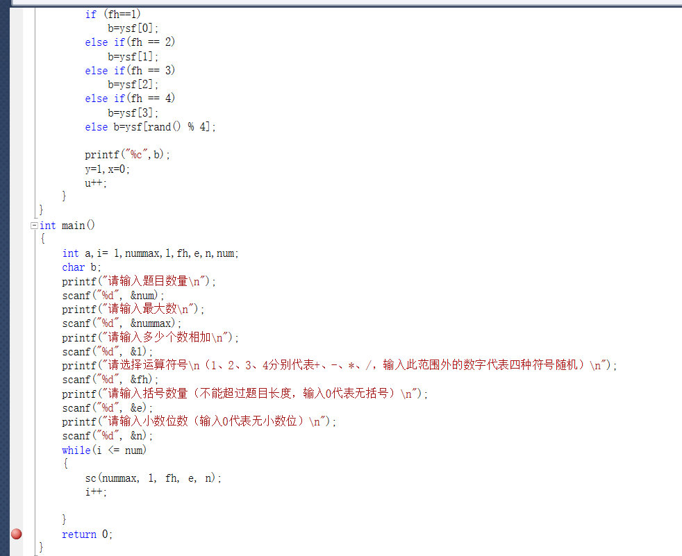Click the 'i++;' line in the while loop
682x556 pixels.
(x=96, y=492)
